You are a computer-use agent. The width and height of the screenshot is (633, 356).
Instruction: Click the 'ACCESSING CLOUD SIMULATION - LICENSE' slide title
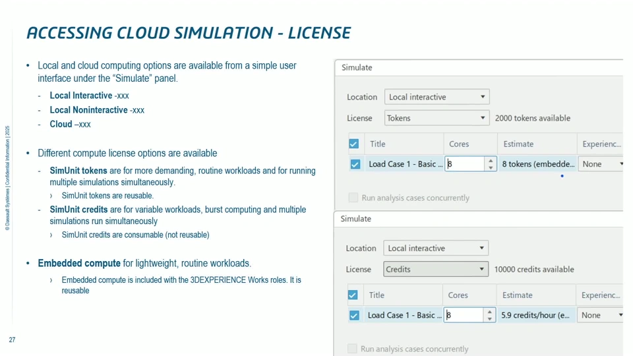click(x=189, y=33)
